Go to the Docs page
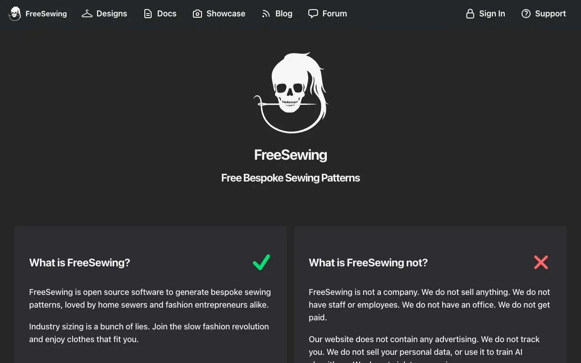The image size is (581, 363). tap(167, 14)
